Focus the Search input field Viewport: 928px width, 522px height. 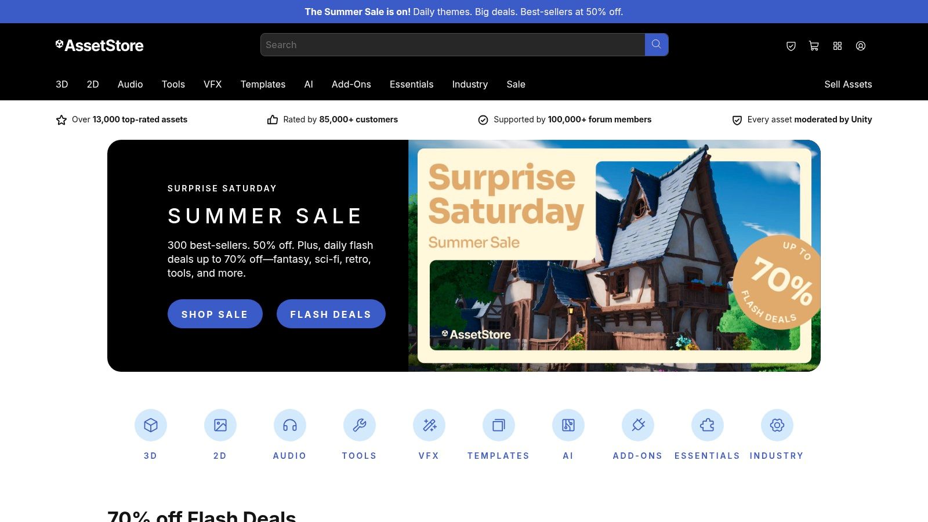point(452,45)
